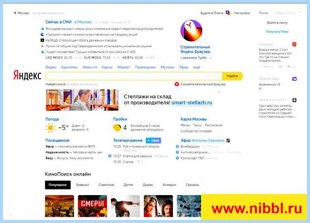Open the Карты service tab
This screenshot has height=223, width=310.
[107, 67]
